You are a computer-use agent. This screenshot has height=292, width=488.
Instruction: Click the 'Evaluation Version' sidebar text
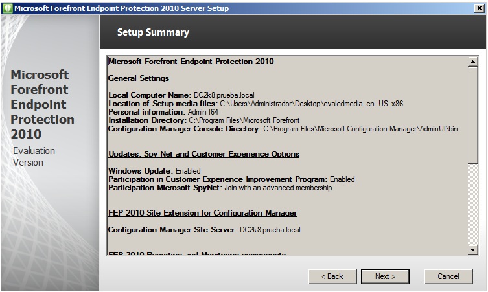click(x=34, y=157)
